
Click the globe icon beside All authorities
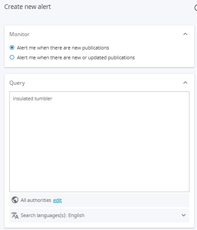tap(15, 200)
